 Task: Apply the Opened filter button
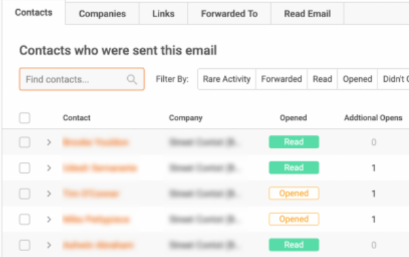357,79
